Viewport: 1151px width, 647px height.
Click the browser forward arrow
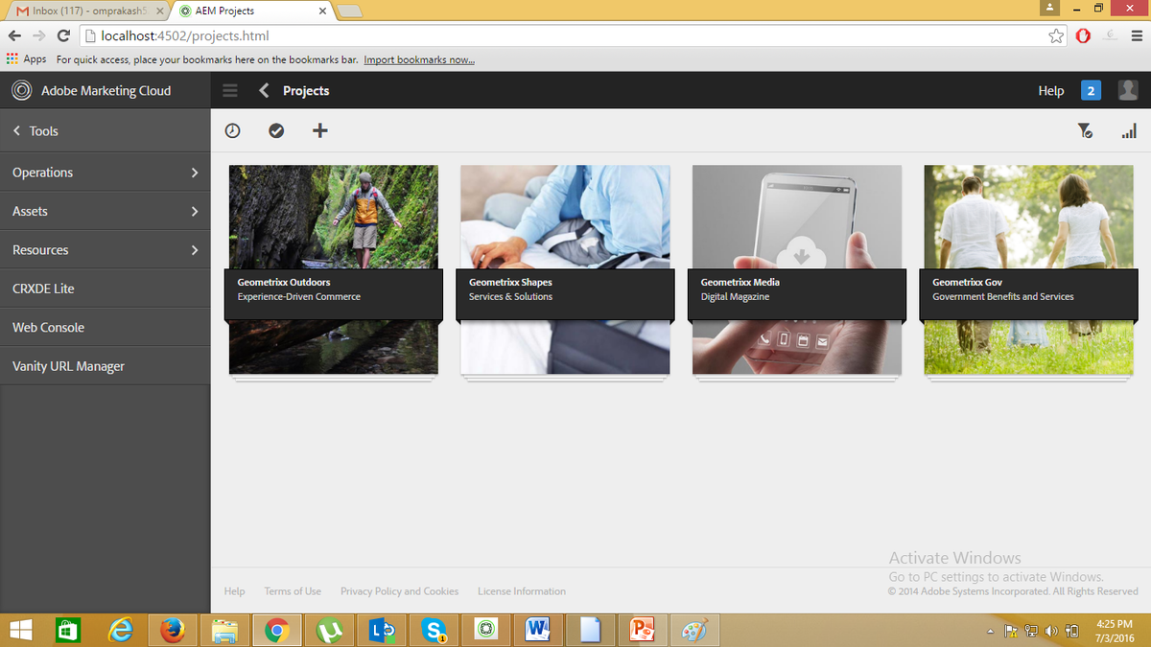point(39,36)
